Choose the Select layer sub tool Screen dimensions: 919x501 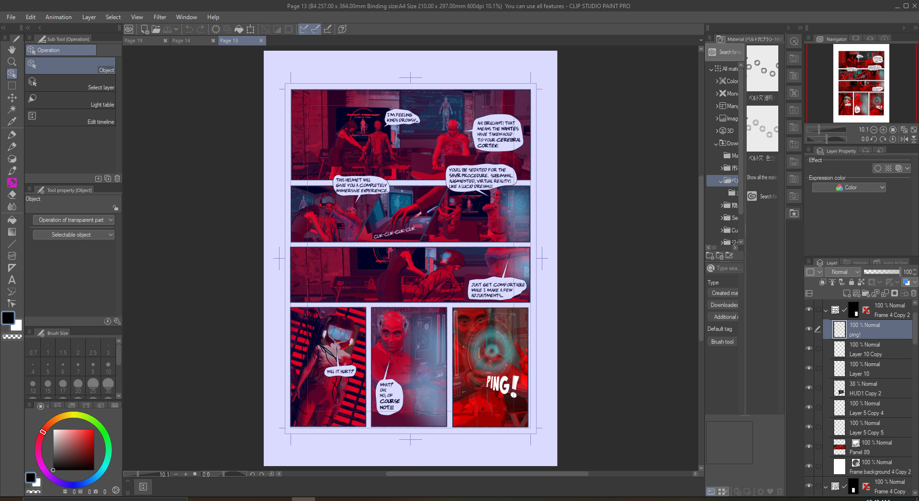pos(71,83)
